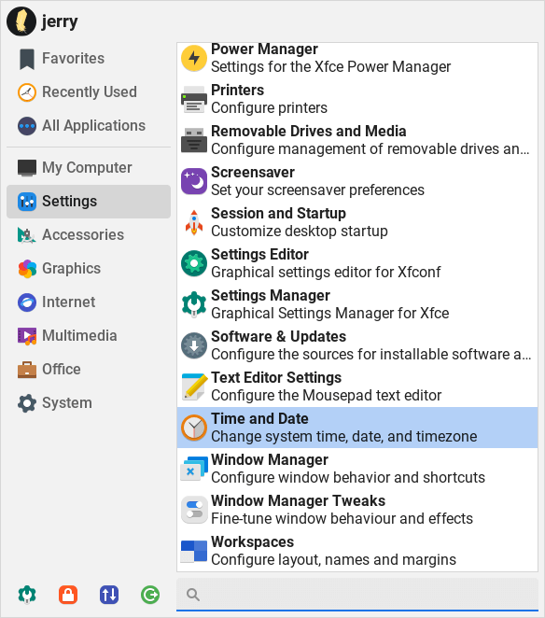Open the Time and Date entry
This screenshot has height=618, width=545.
click(x=357, y=428)
